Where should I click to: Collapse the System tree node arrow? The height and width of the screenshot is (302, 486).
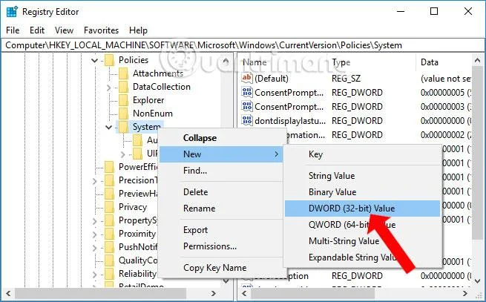[109, 127]
